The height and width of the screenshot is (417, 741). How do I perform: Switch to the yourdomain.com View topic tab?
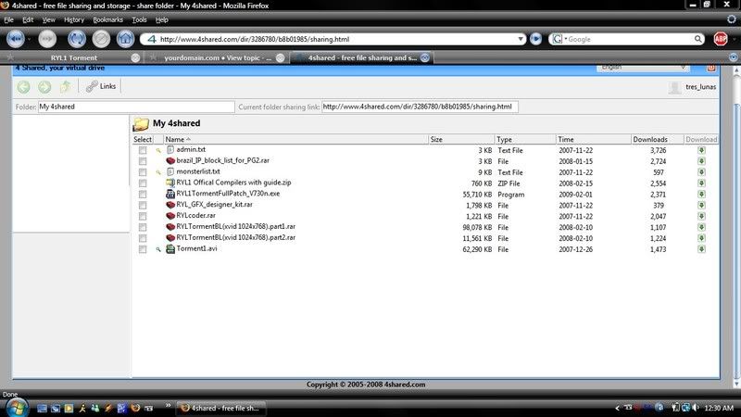click(x=218, y=57)
